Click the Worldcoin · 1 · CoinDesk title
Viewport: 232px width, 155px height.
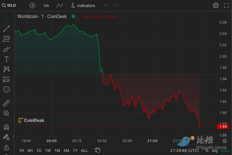coord(42,16)
